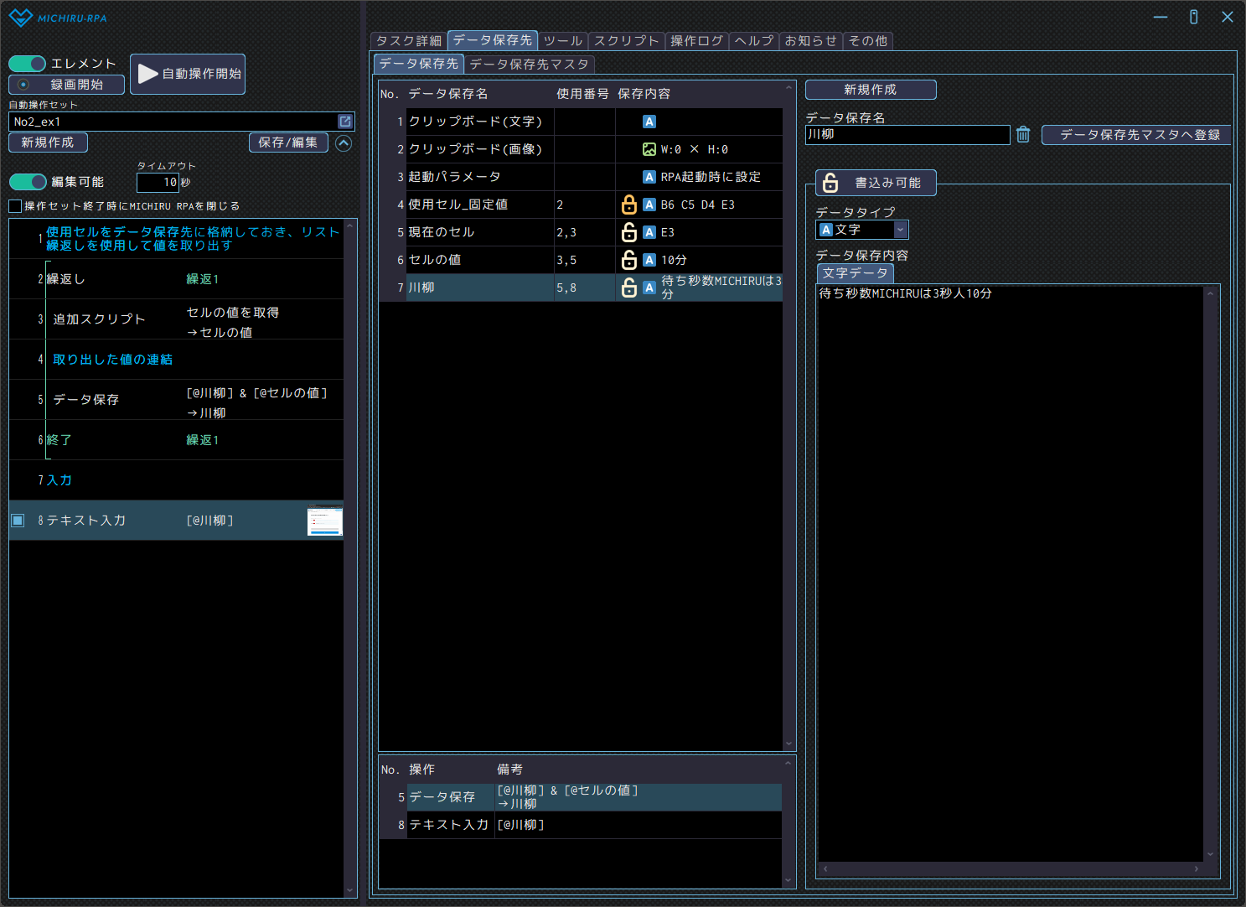Click the unlock icon on セルの値 row

click(628, 260)
